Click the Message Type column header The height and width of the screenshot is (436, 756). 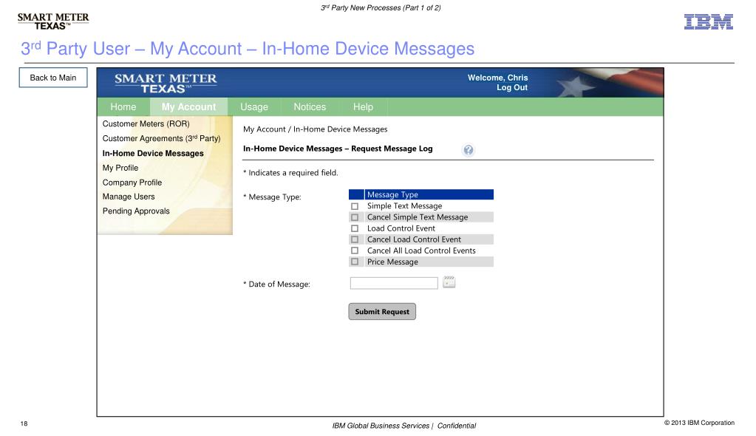tap(429, 194)
